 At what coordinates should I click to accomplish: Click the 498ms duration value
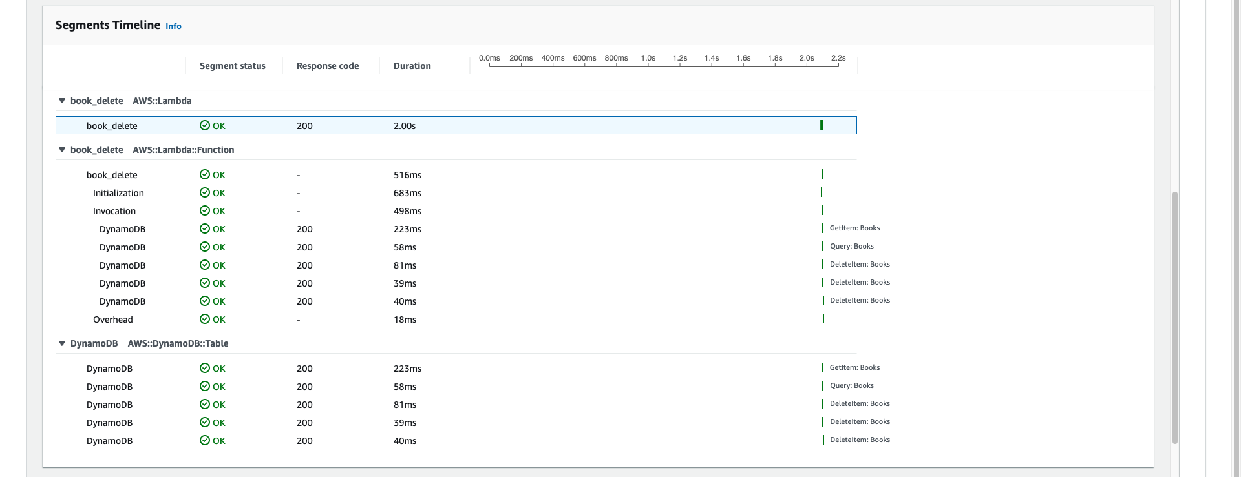pos(407,211)
